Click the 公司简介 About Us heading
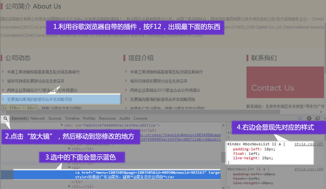The image size is (326, 189). click(33, 6)
